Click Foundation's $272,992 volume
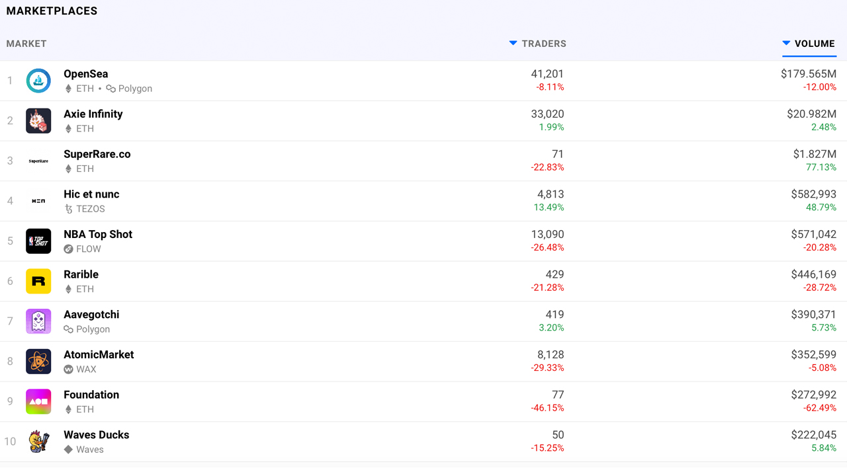This screenshot has height=476, width=847. tap(814, 395)
